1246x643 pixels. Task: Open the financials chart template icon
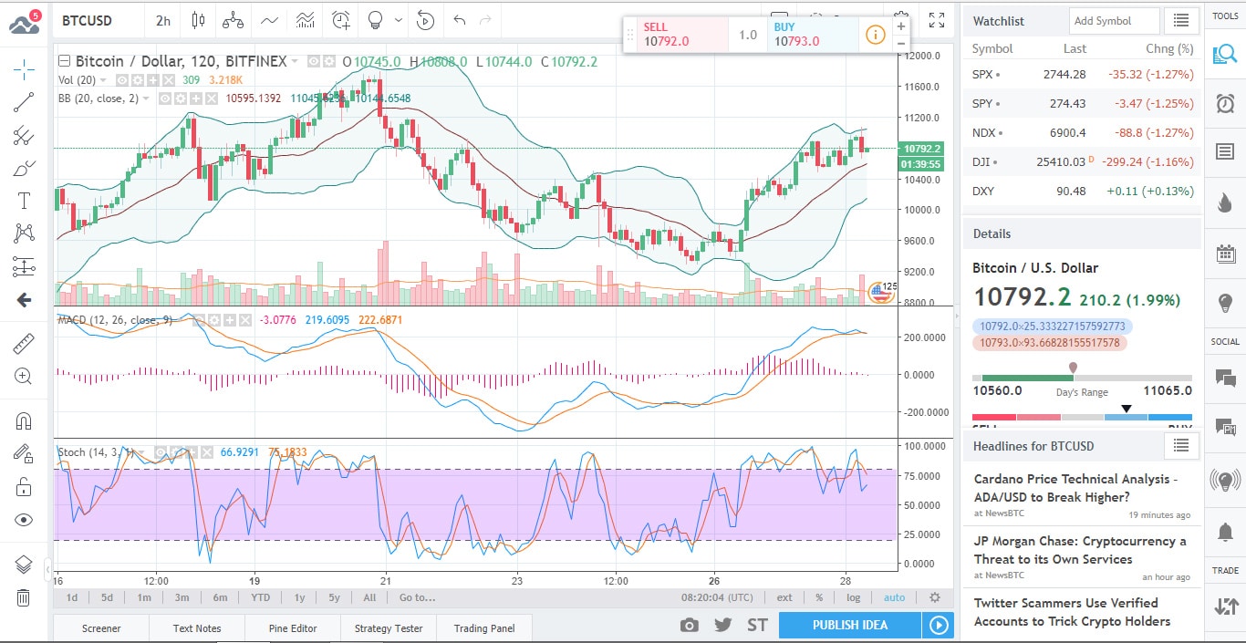(x=306, y=19)
